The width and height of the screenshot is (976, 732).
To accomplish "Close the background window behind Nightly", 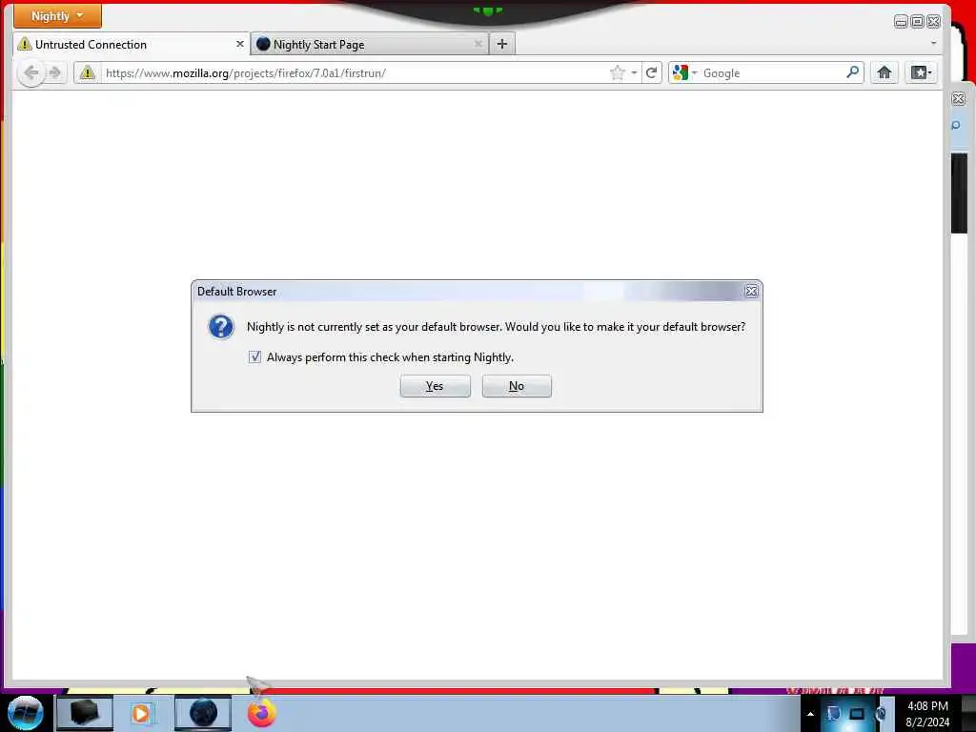I will click(x=959, y=98).
